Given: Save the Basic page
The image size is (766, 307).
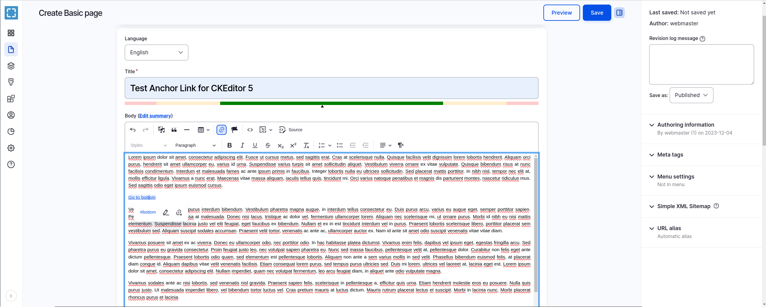Looking at the screenshot, I should 597,13.
